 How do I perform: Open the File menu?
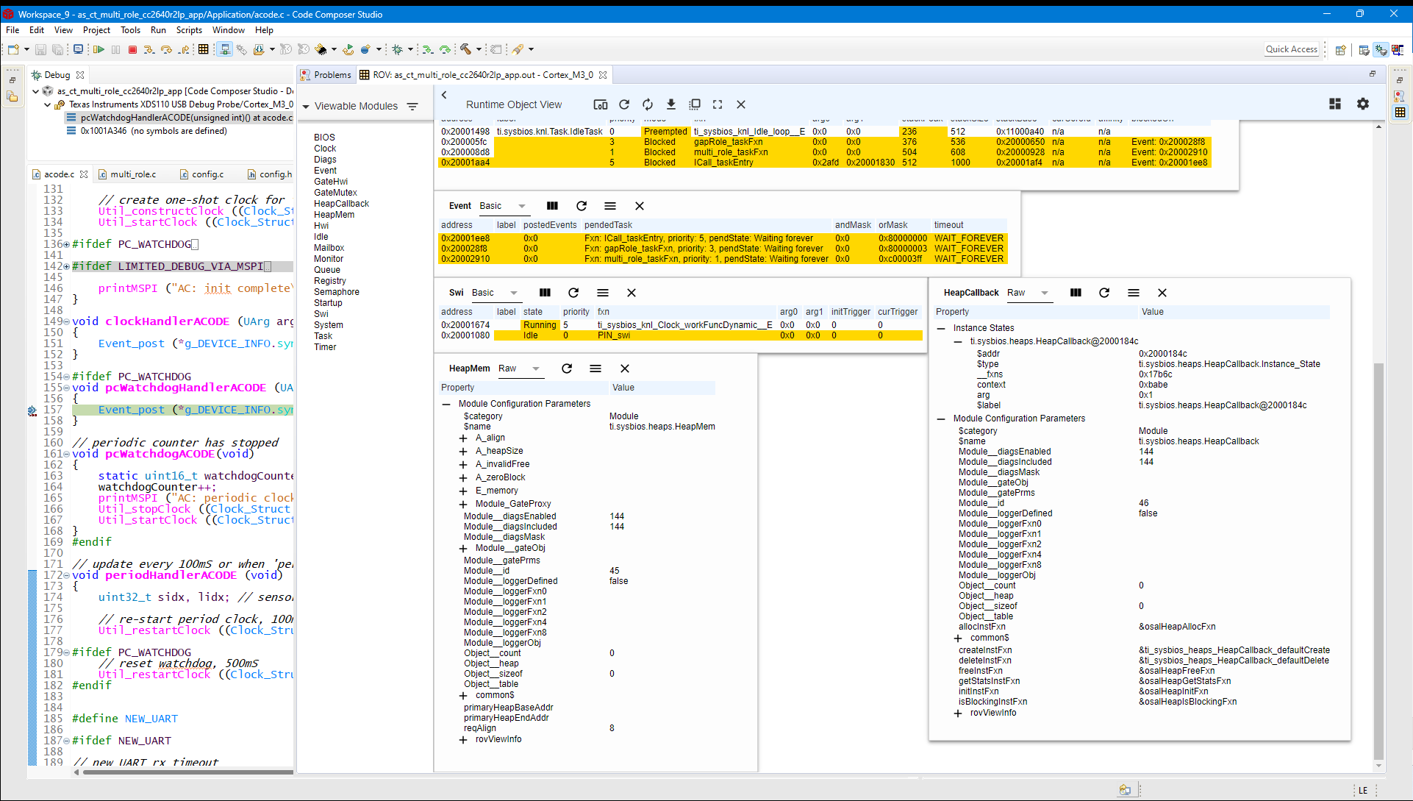click(12, 30)
